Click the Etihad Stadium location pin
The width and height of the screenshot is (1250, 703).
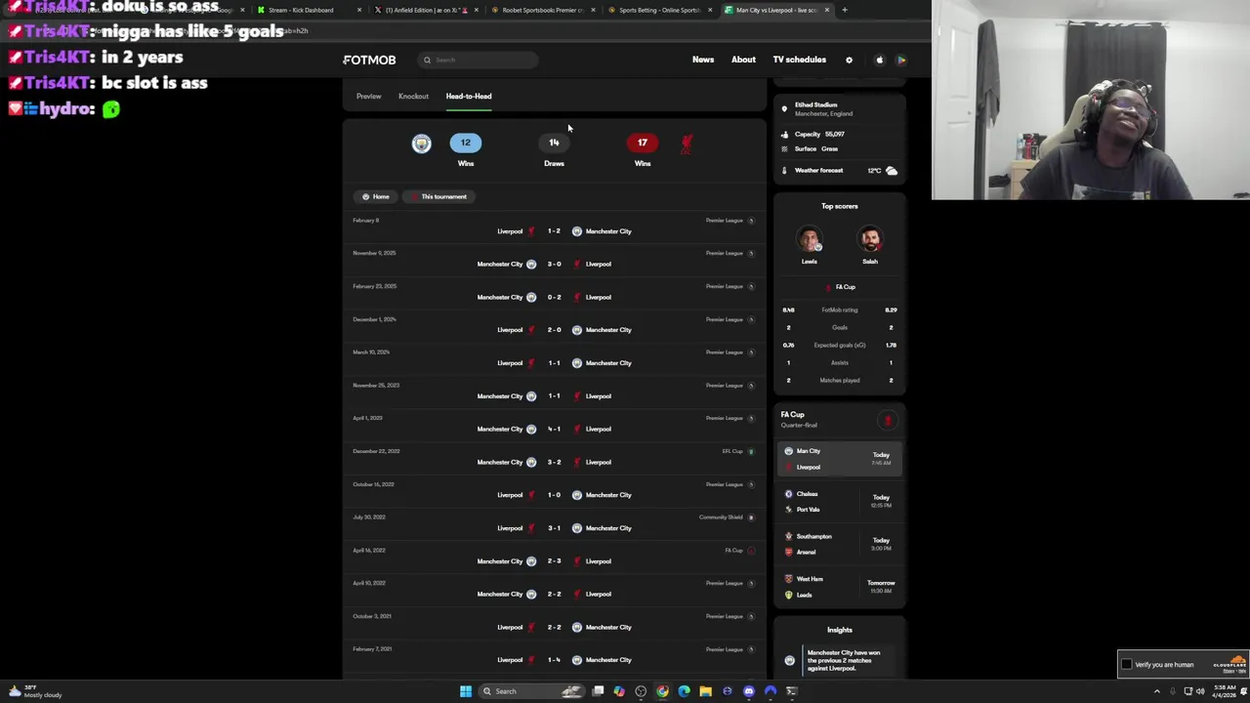pos(784,109)
